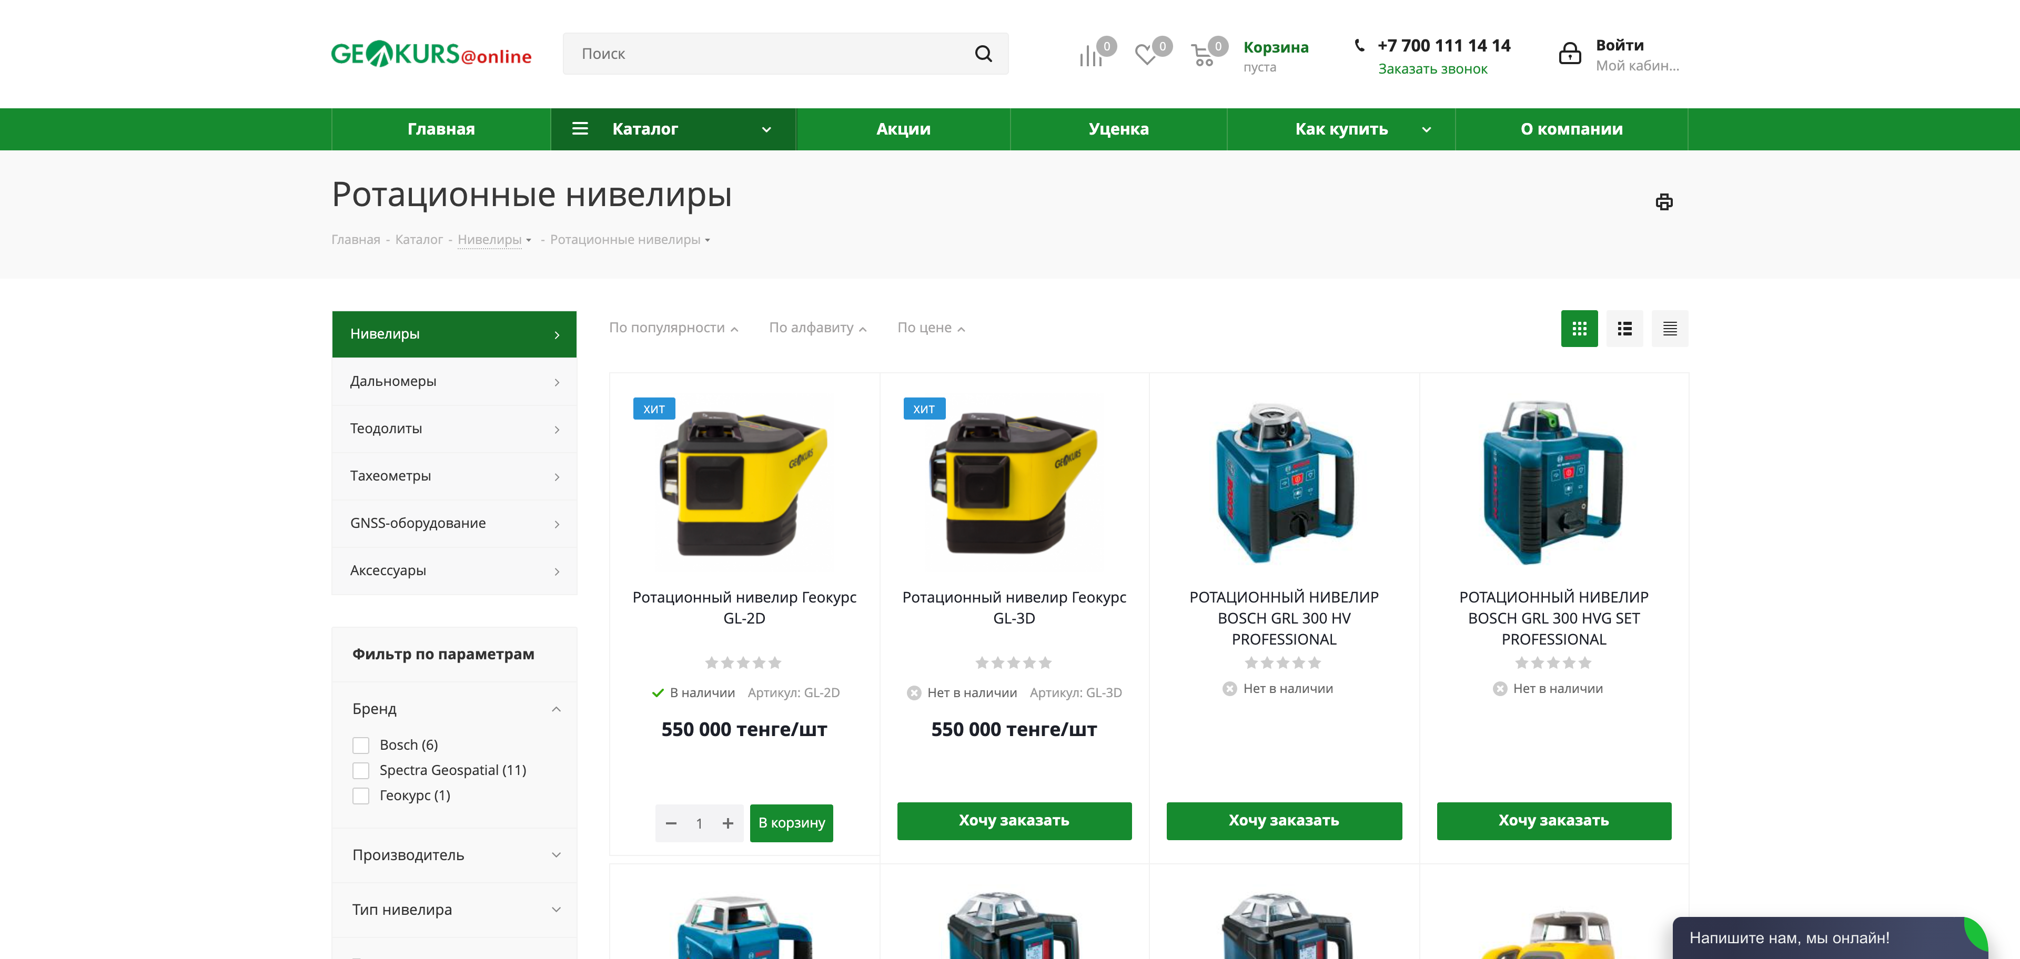
Task: Sort products По популярности
Action: pyautogui.click(x=673, y=328)
